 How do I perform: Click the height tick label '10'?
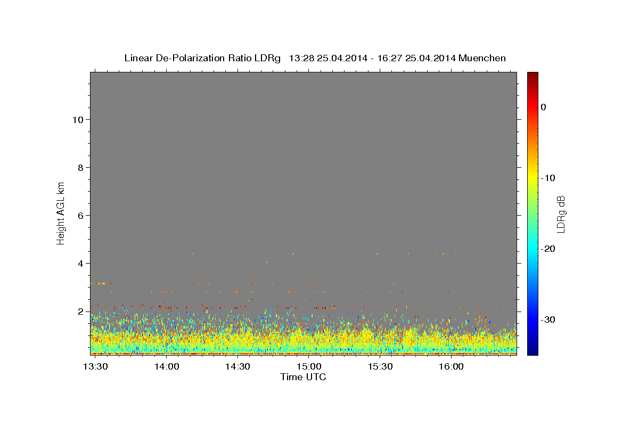point(78,119)
